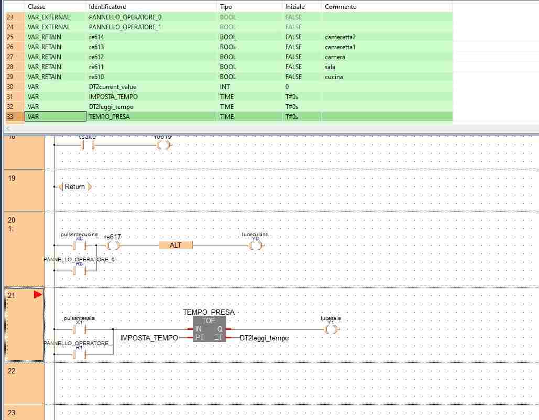Click the horizontal scrollbar left arrow

tap(8, 128)
